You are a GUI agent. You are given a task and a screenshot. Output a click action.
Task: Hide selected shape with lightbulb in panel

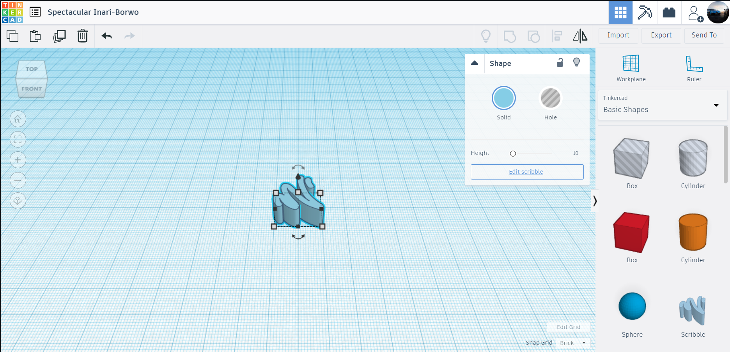(576, 62)
